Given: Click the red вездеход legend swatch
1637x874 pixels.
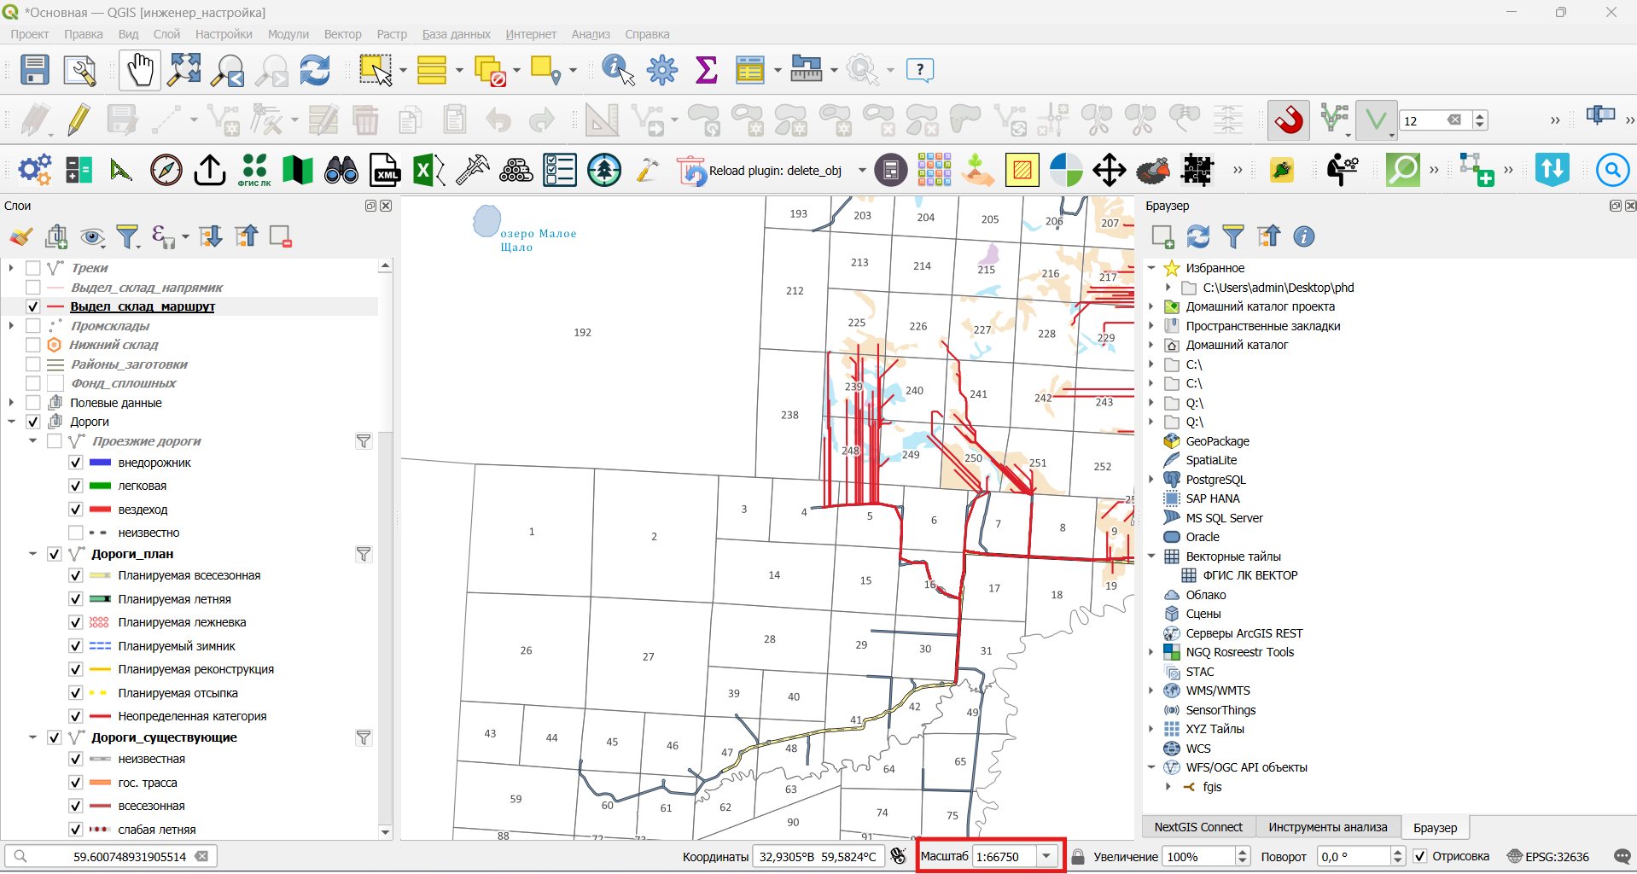Looking at the screenshot, I should [100, 510].
